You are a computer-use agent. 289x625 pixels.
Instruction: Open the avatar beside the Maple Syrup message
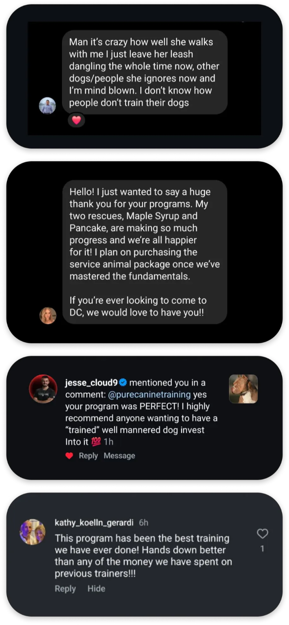pyautogui.click(x=48, y=316)
